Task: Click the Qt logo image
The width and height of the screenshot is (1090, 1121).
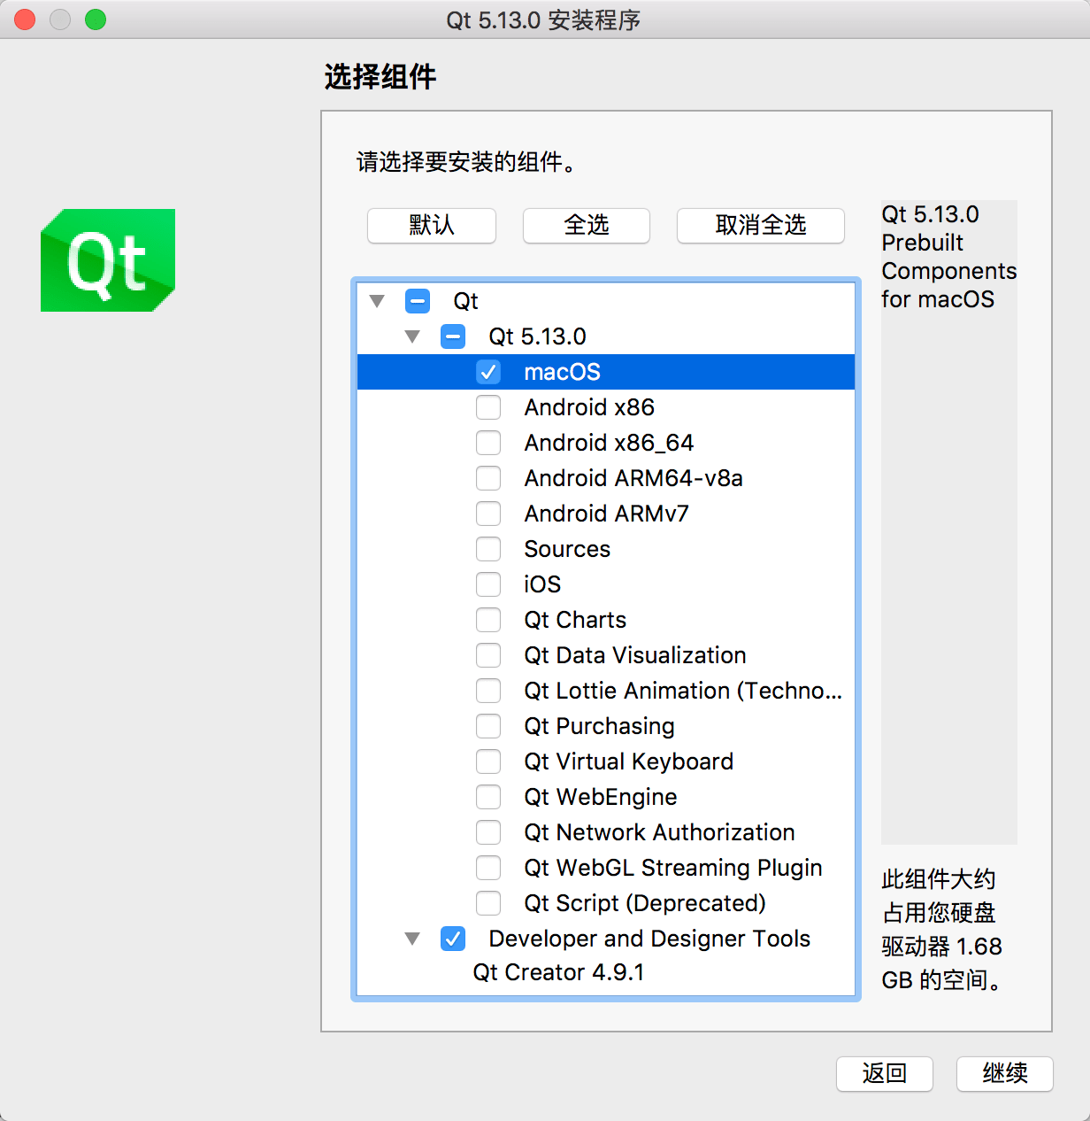Action: 108,260
